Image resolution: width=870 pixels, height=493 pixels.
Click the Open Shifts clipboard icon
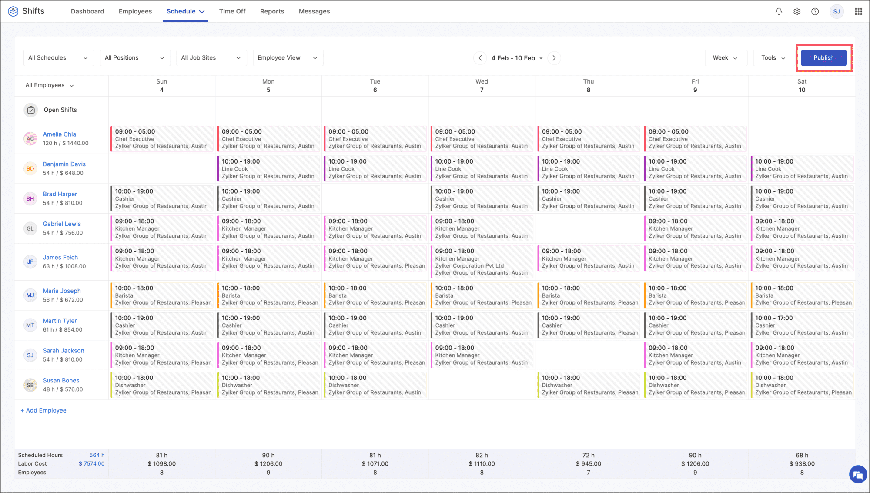coord(31,110)
